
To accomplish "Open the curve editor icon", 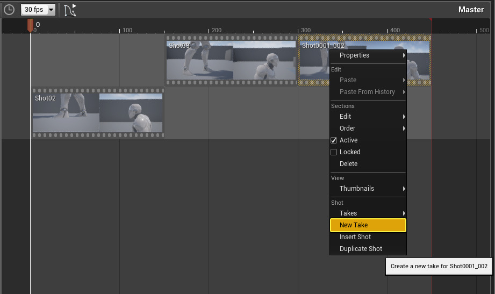I will pos(70,10).
